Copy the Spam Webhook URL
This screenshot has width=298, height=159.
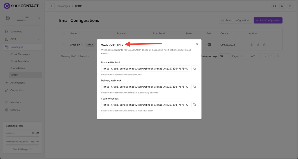tap(194, 104)
